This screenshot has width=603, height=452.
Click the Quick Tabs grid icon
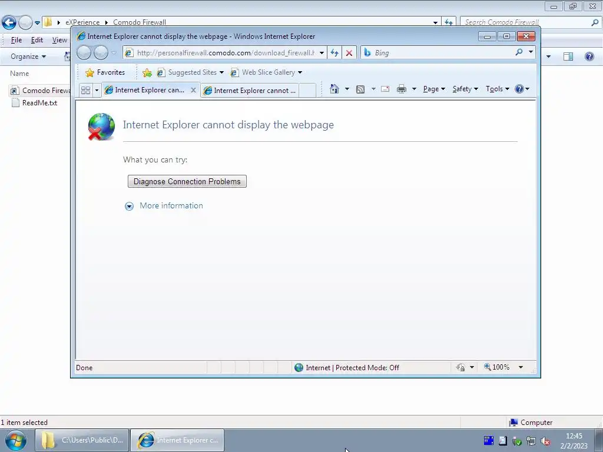[86, 90]
